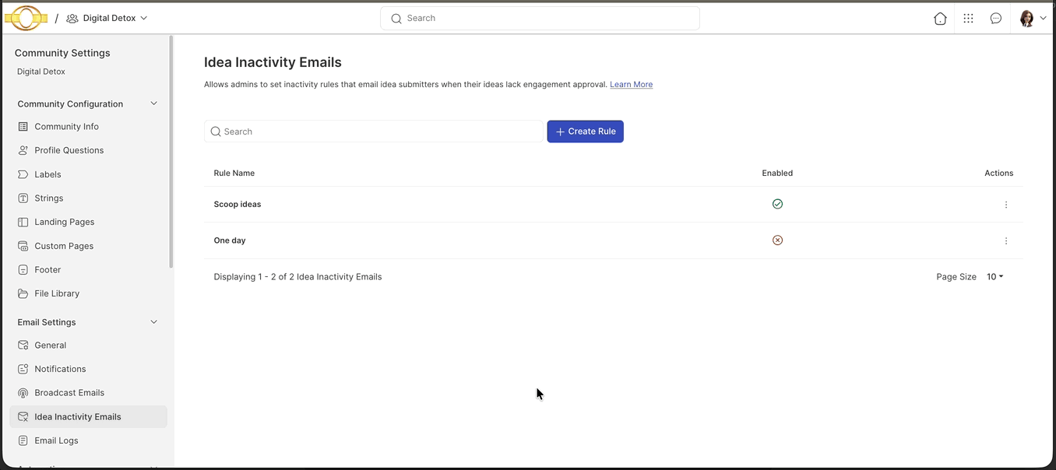The height and width of the screenshot is (470, 1056).
Task: Open the Notifications settings icon
Action: tap(23, 368)
